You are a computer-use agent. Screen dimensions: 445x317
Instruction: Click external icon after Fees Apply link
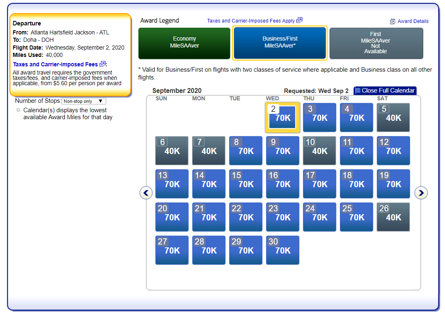[x=299, y=20]
